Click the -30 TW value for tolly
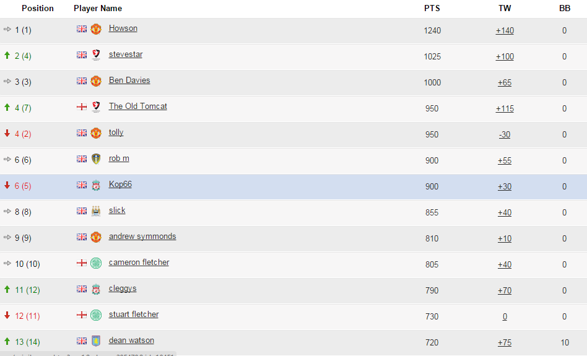Viewport: 587px width, 356px height. tap(505, 134)
